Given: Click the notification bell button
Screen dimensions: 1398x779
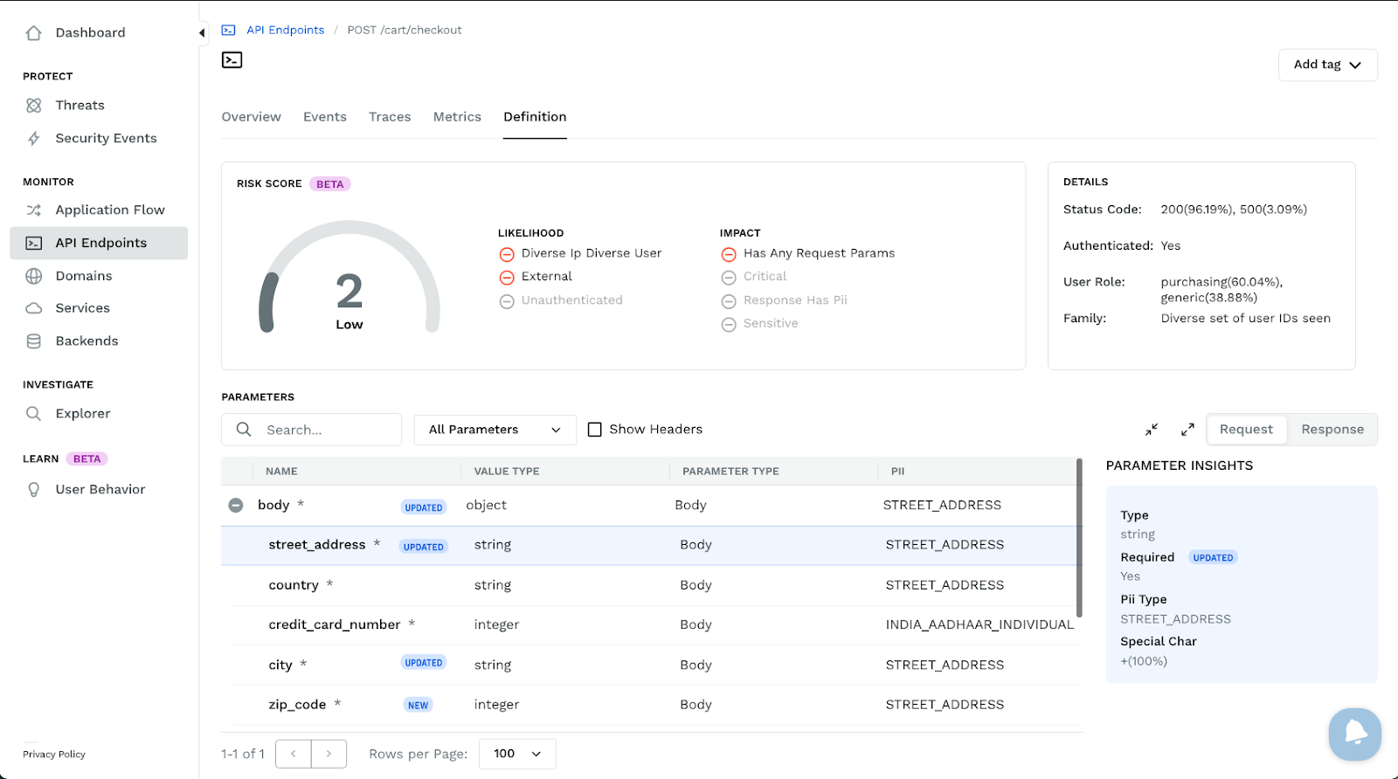Looking at the screenshot, I should pyautogui.click(x=1354, y=734).
